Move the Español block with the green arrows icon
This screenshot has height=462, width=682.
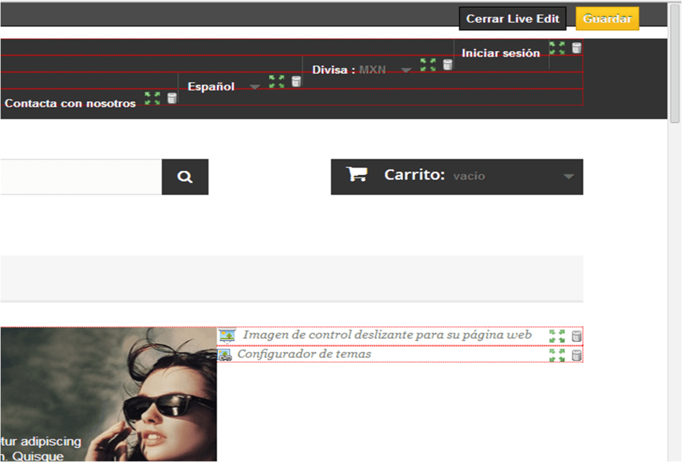point(277,81)
